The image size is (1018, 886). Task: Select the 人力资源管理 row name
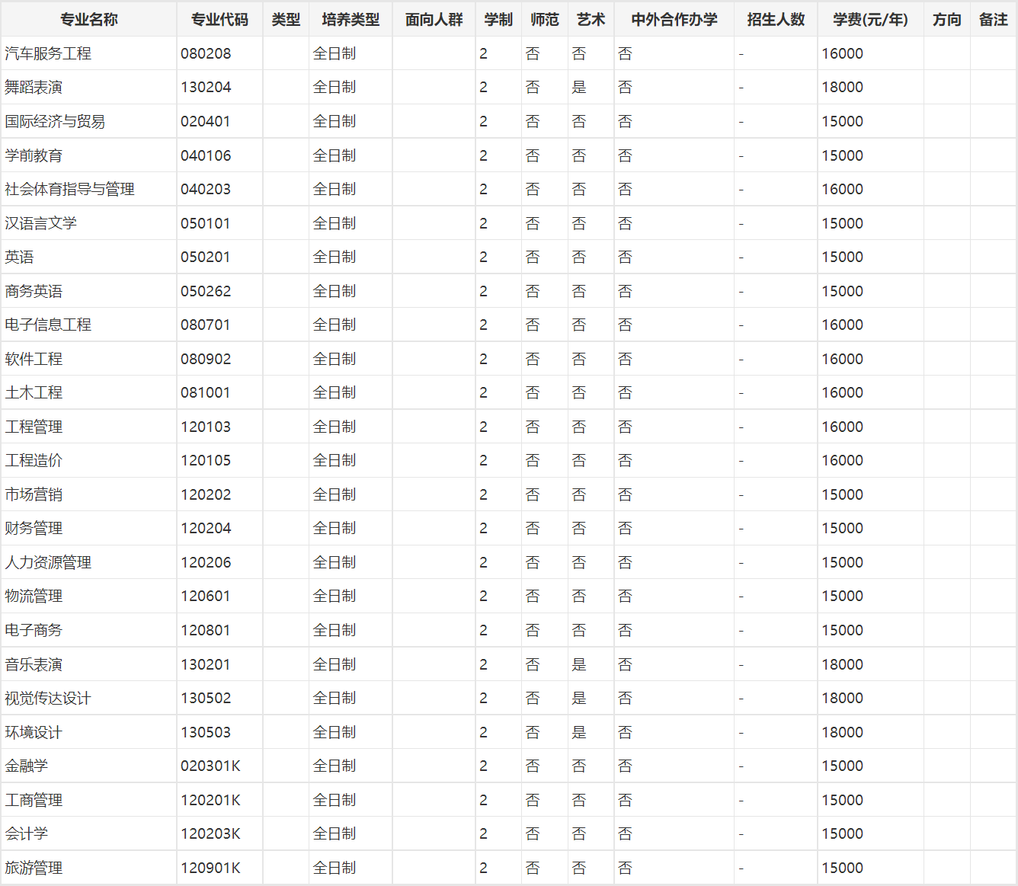click(x=48, y=563)
